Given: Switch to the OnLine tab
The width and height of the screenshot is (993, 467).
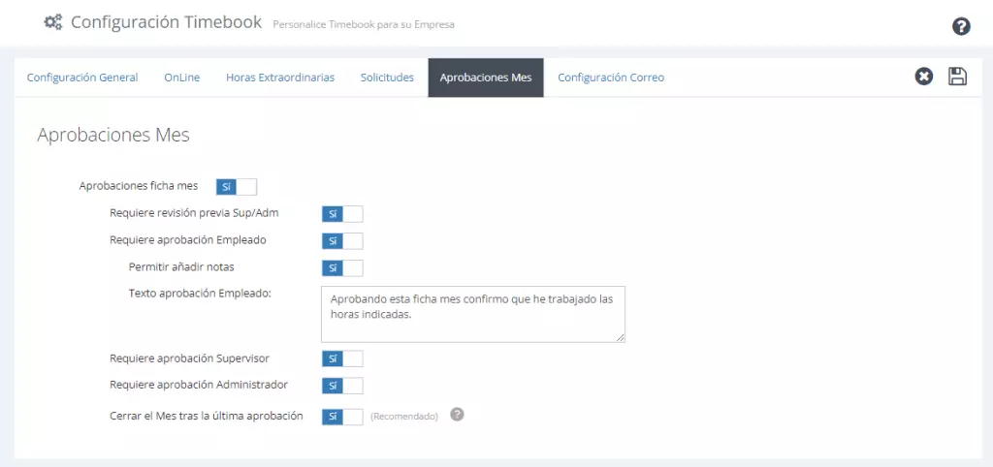Looking at the screenshot, I should 181,78.
